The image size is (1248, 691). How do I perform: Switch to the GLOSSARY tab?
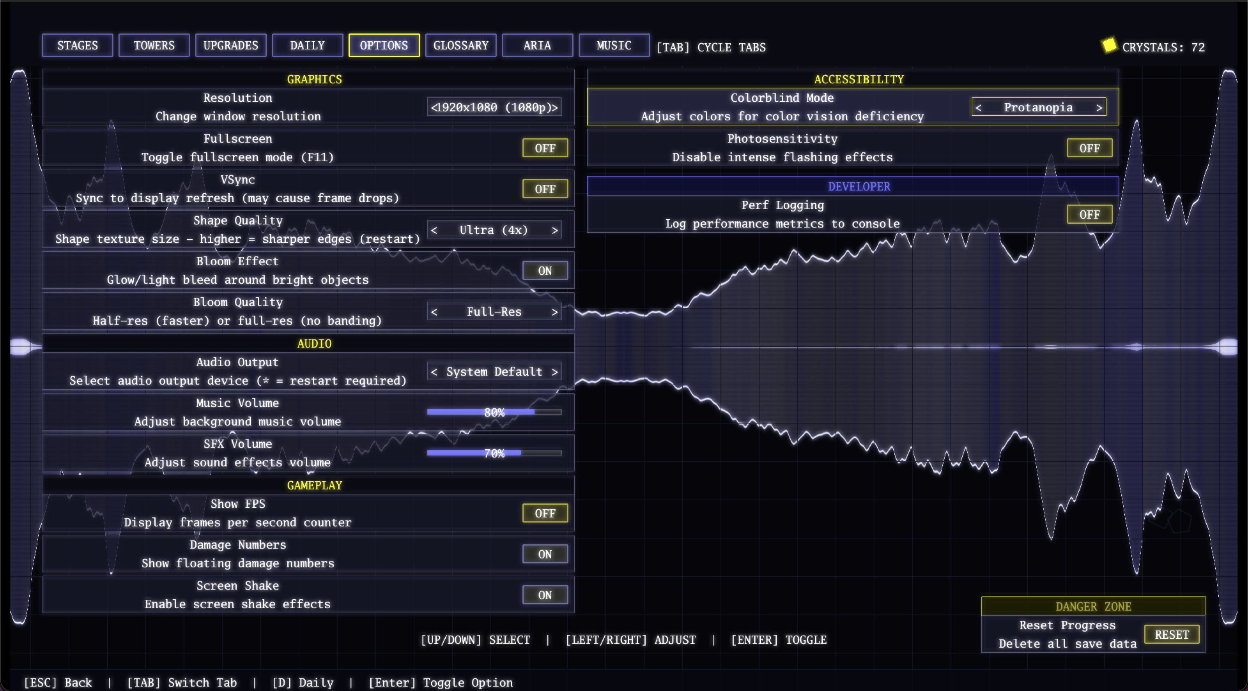(461, 46)
